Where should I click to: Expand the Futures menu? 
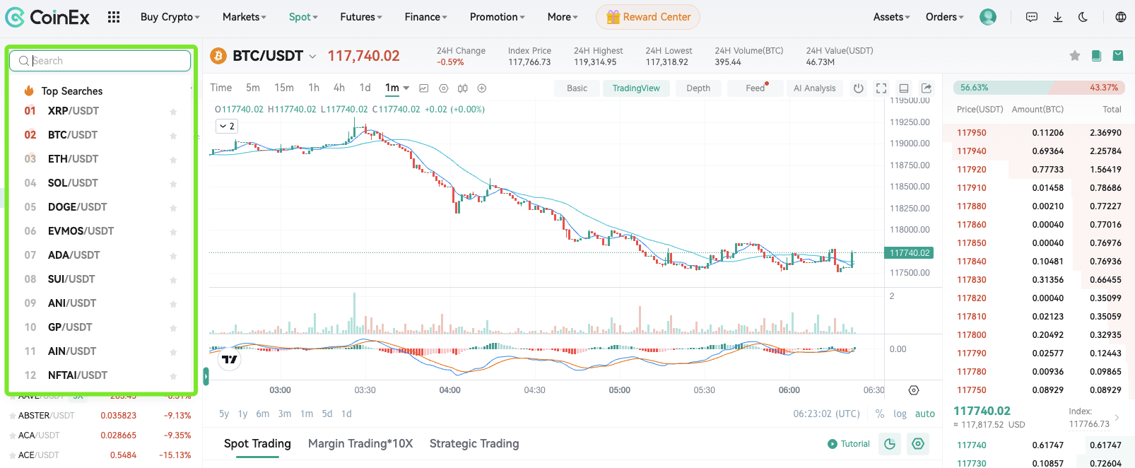pos(361,17)
